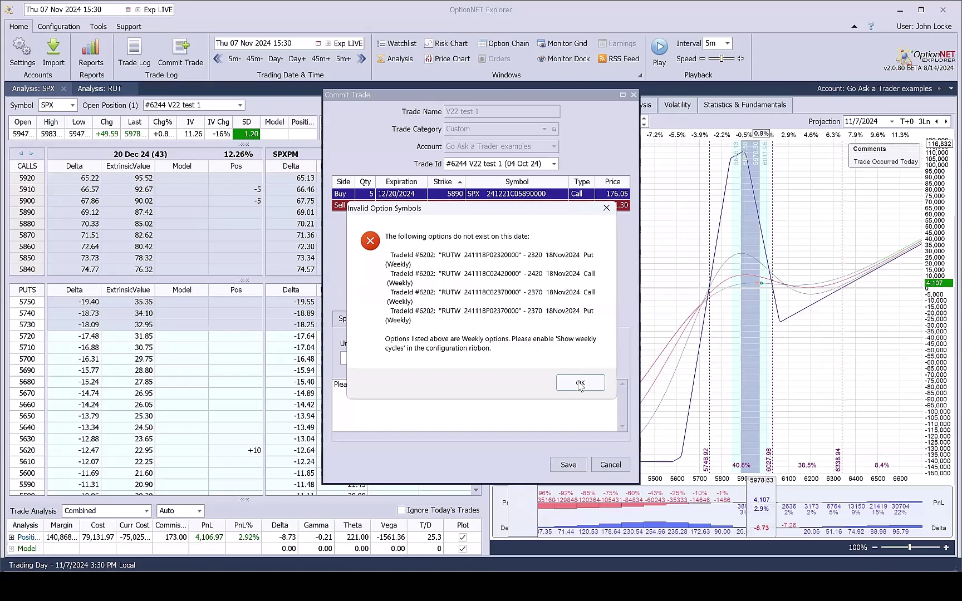Open the RSS Feed window

point(619,58)
